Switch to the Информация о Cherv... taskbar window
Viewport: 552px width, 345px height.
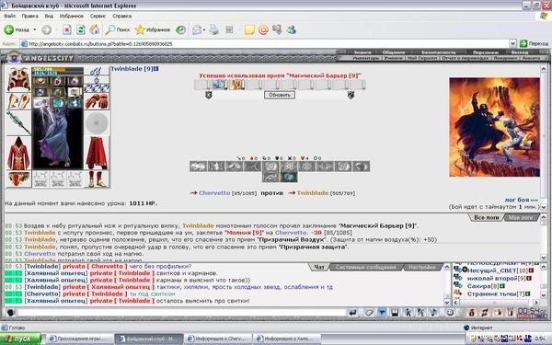tap(218, 339)
